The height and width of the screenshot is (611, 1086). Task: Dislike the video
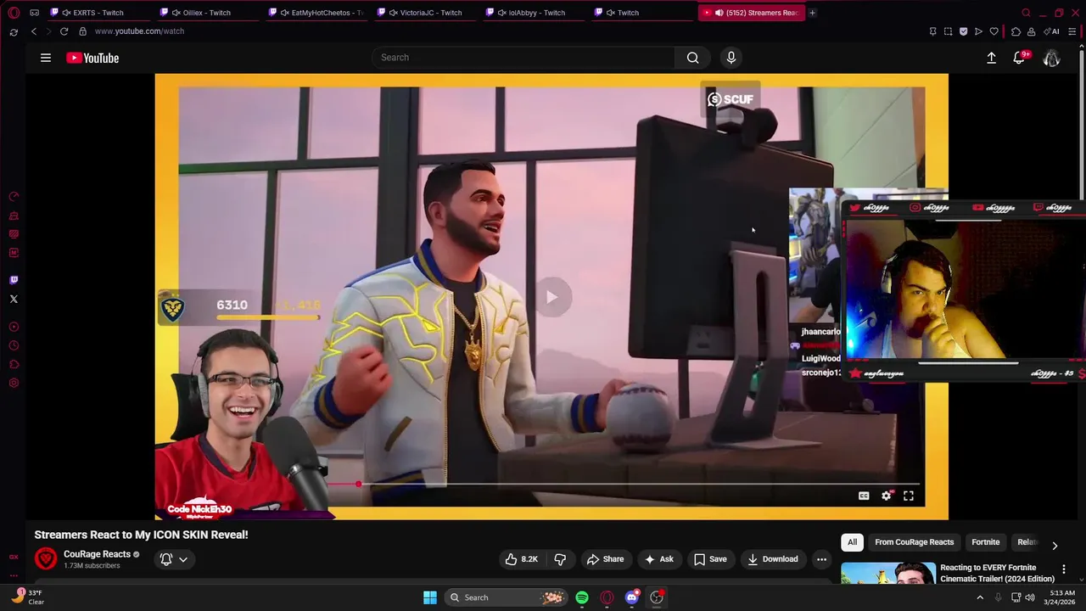560,559
